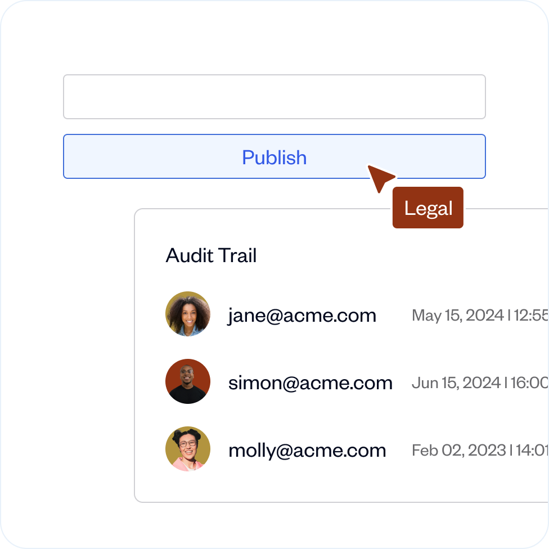
Task: Open simon@acme.com avatar photo
Action: click(x=188, y=381)
